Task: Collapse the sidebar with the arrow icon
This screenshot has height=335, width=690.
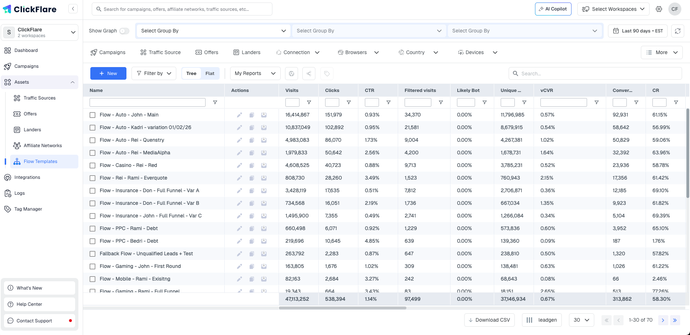Action: [x=73, y=9]
